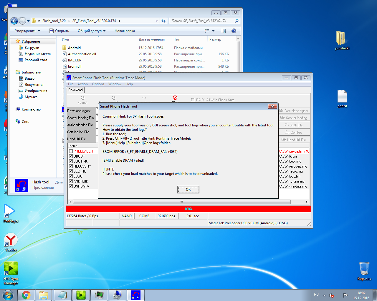Viewport: 377px width, 301px height.
Task: Open the Options menu in Flash Tool
Action: point(98,84)
